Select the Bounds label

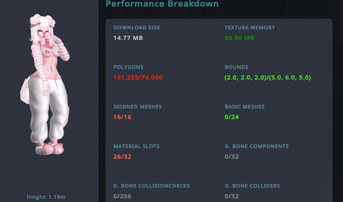tap(237, 67)
